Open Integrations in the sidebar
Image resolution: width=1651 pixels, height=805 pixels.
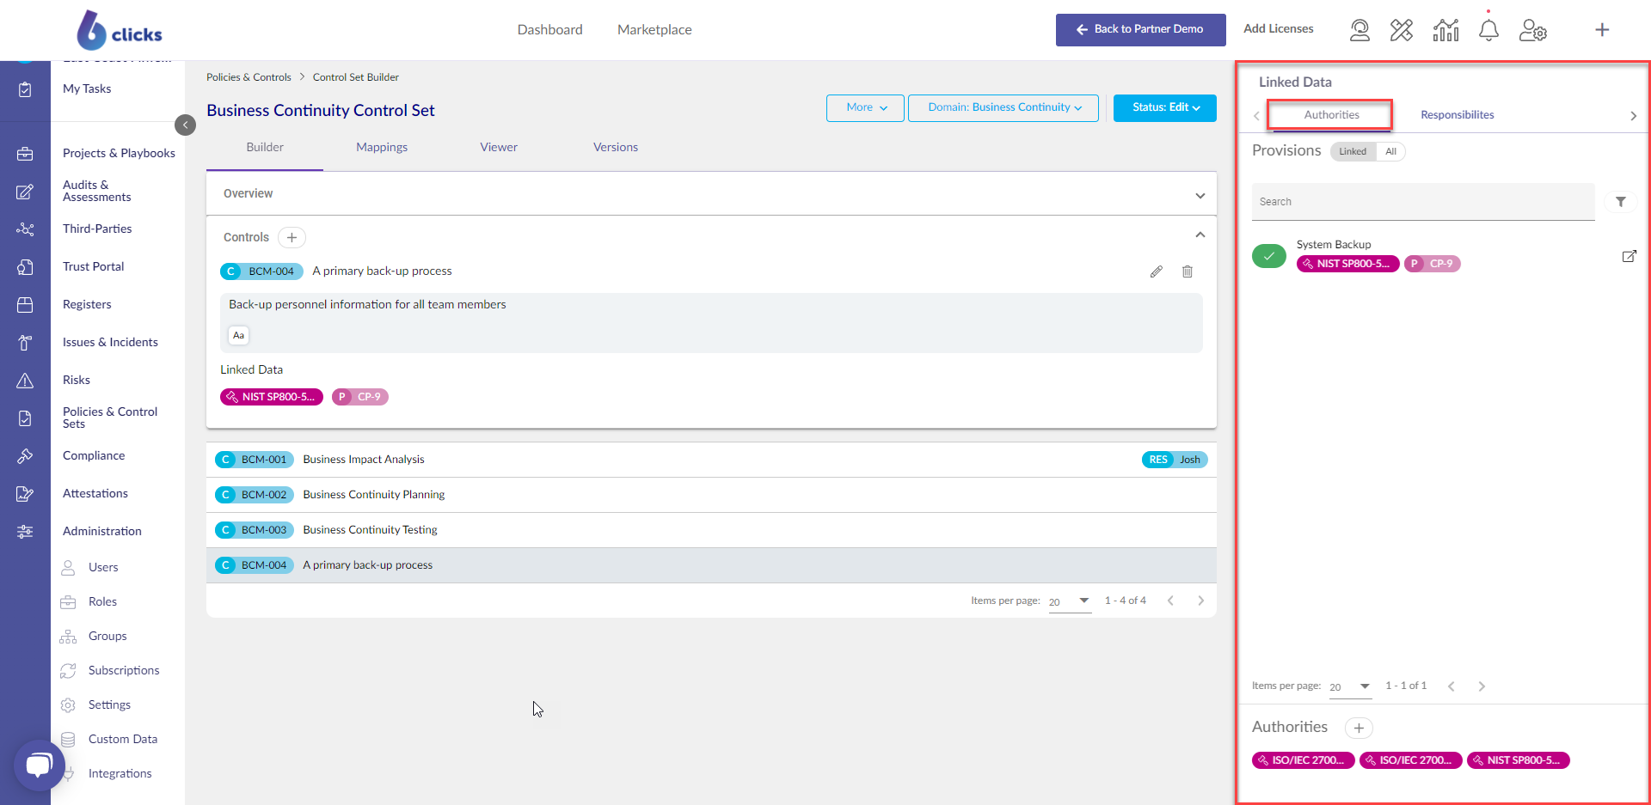pos(120,774)
